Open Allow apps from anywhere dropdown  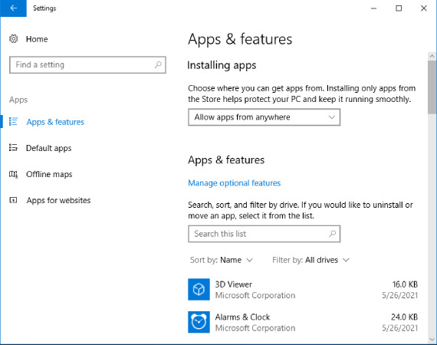(264, 117)
